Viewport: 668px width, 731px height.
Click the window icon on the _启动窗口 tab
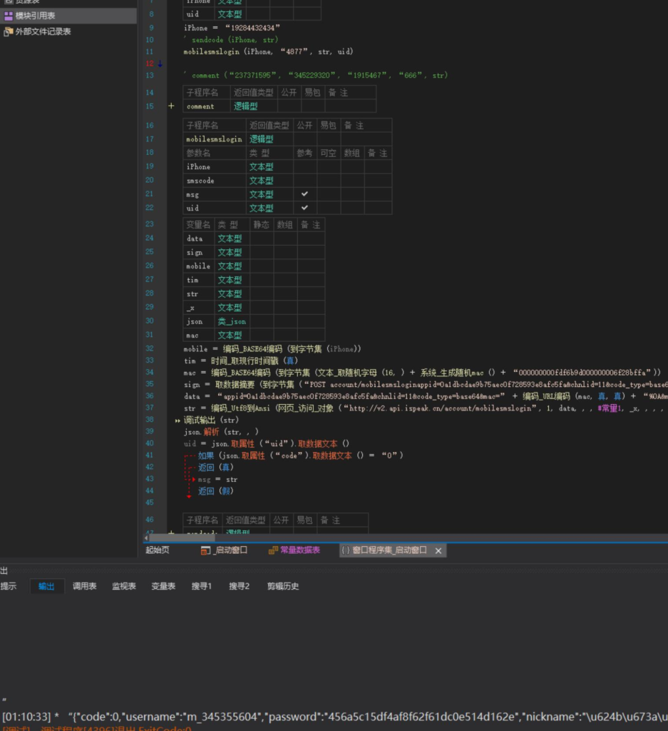point(205,550)
